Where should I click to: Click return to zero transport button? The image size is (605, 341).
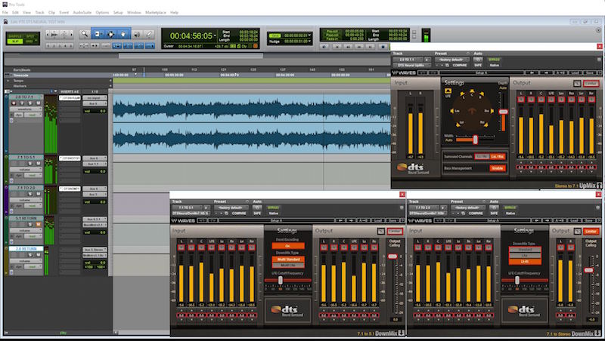pyautogui.click(x=337, y=47)
